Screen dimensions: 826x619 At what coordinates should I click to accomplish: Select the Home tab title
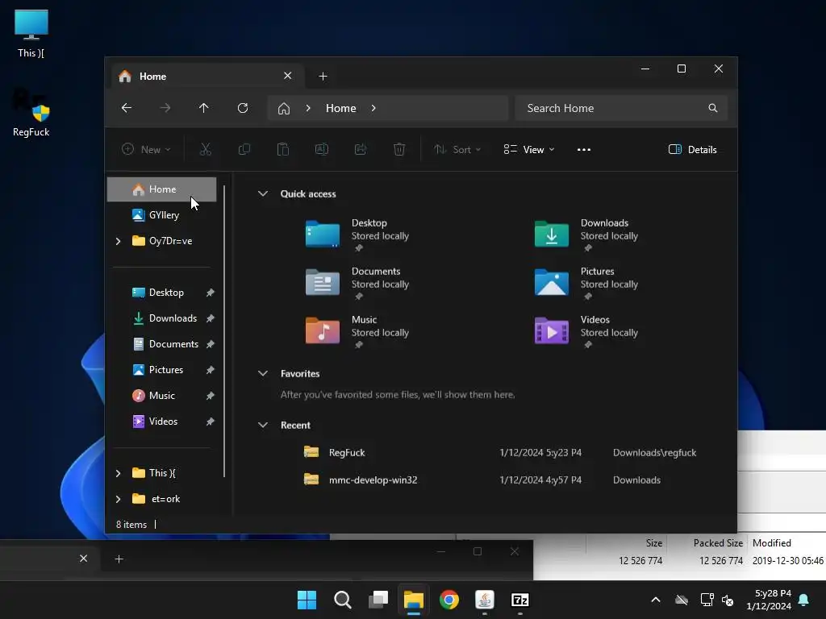[x=152, y=77]
